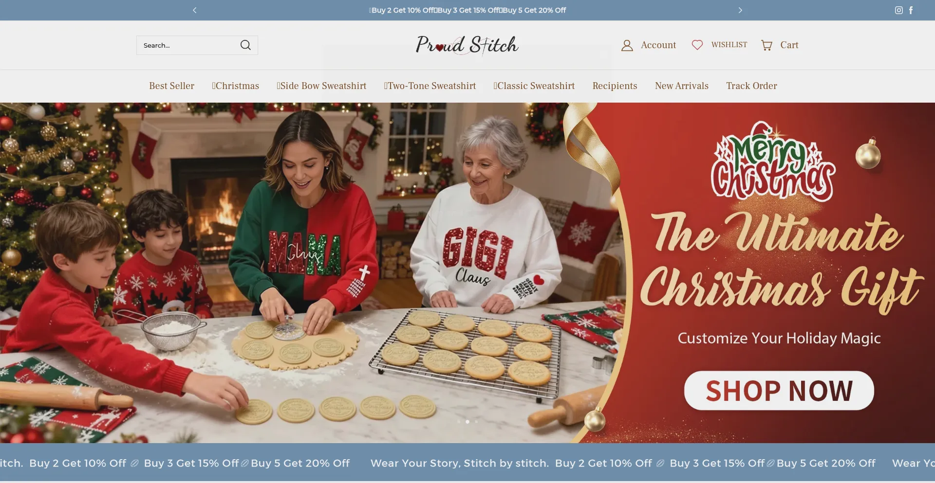This screenshot has height=483, width=935.
Task: Open the Instagram profile icon
Action: click(x=898, y=10)
